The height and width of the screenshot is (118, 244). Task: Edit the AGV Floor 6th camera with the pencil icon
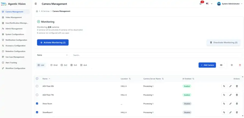pos(230,86)
